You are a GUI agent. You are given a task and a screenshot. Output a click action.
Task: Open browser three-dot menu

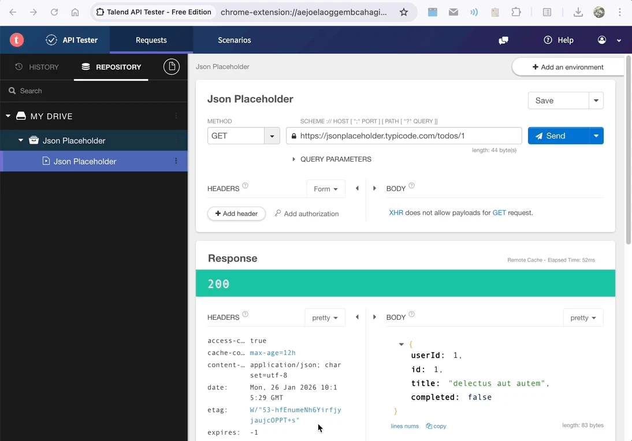(x=620, y=12)
